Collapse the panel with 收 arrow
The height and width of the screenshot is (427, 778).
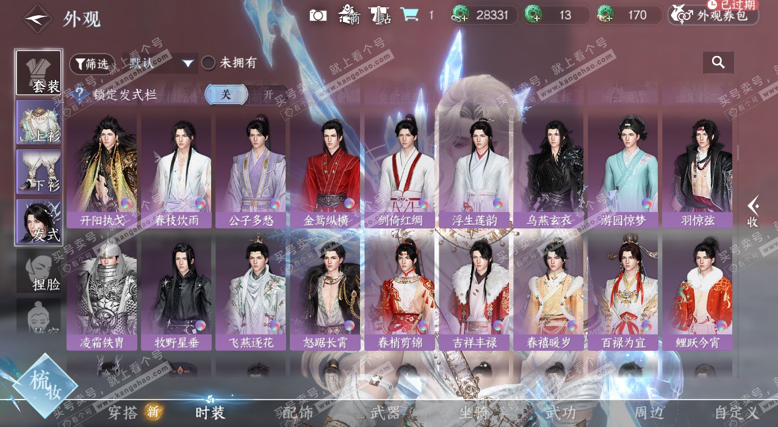pyautogui.click(x=753, y=211)
